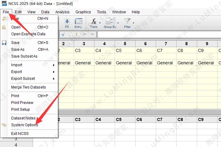The height and width of the screenshot is (147, 221).
Task: Select column header C5 in data grid
Action: pos(125,50)
